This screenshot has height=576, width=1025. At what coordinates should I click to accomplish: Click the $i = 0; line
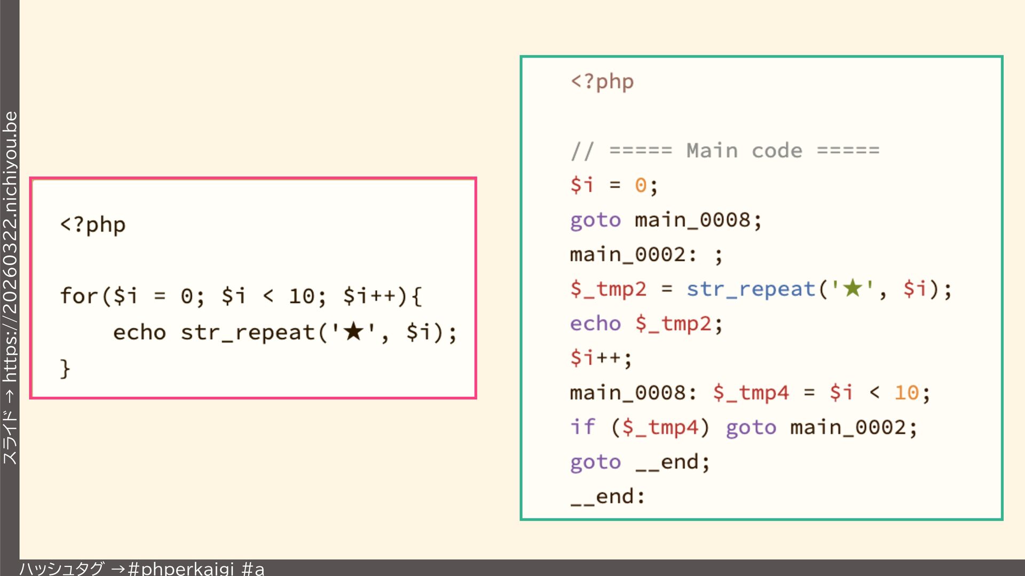pos(614,185)
